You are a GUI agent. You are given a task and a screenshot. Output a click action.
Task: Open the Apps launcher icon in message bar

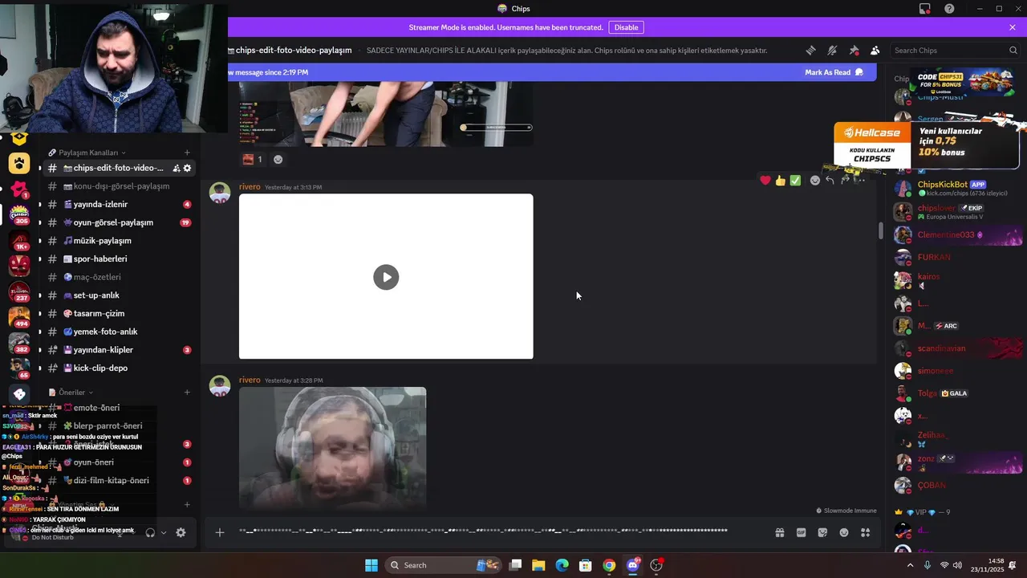tap(865, 532)
